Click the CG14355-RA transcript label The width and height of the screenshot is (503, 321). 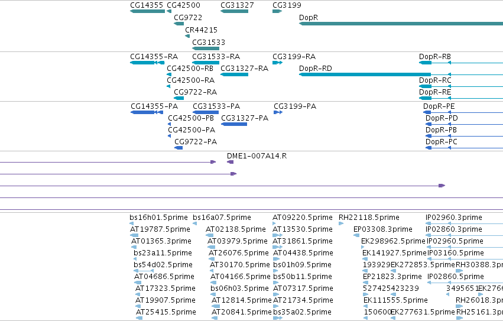pyautogui.click(x=154, y=57)
